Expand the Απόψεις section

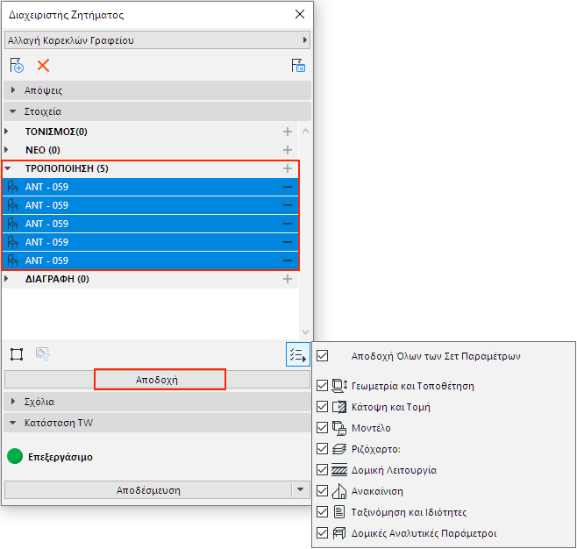pos(13,90)
